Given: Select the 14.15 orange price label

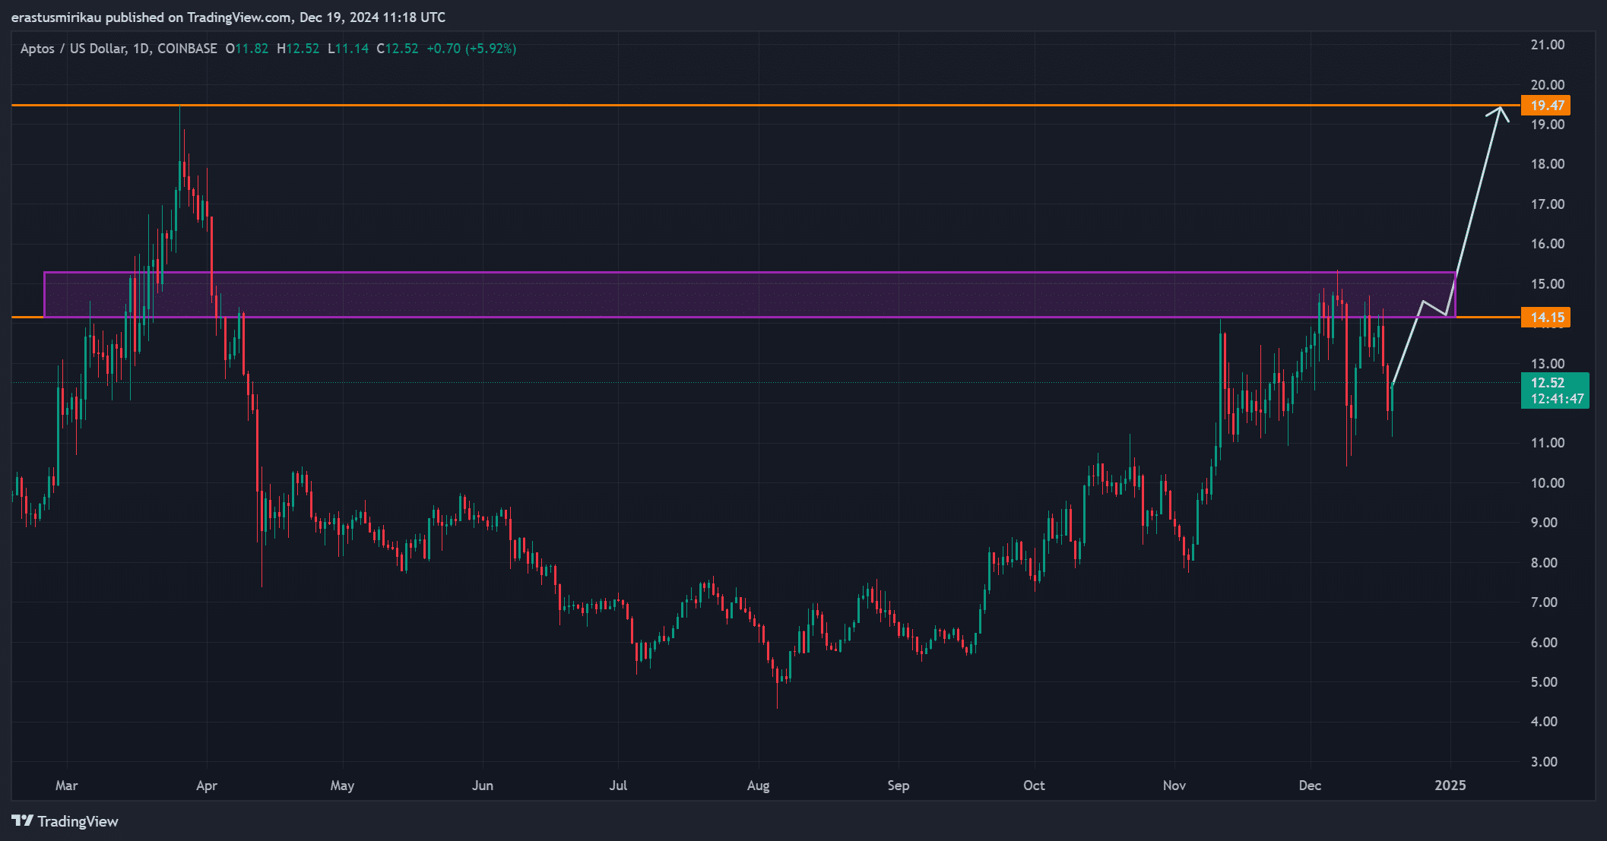Looking at the screenshot, I should (x=1545, y=318).
